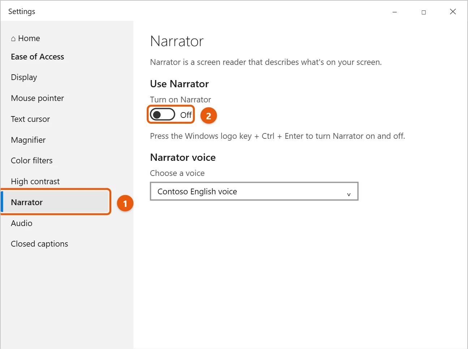Go to Closed captions settings
The width and height of the screenshot is (468, 349).
39,244
